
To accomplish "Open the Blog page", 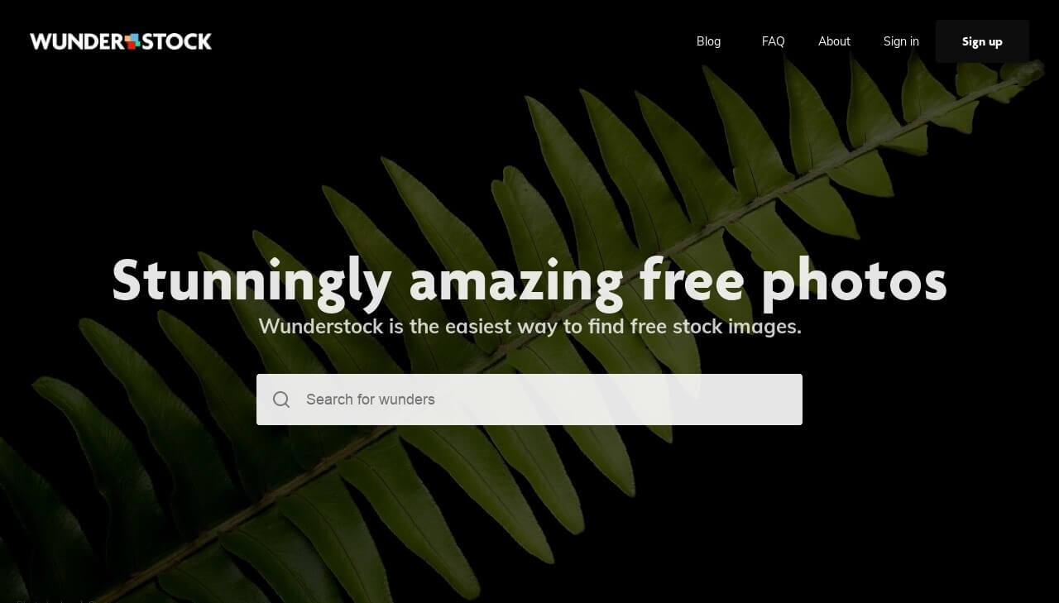I will 708,41.
